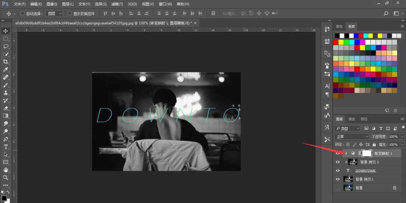
Task: Select the Elliptical Marquee tool
Action: click(5, 39)
